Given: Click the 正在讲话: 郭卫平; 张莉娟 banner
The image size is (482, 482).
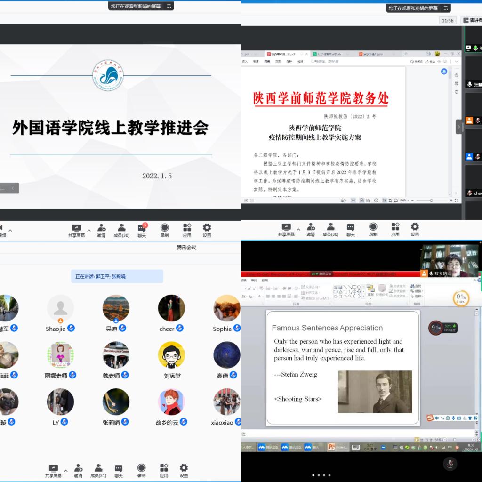Looking at the screenshot, I should click(x=117, y=276).
